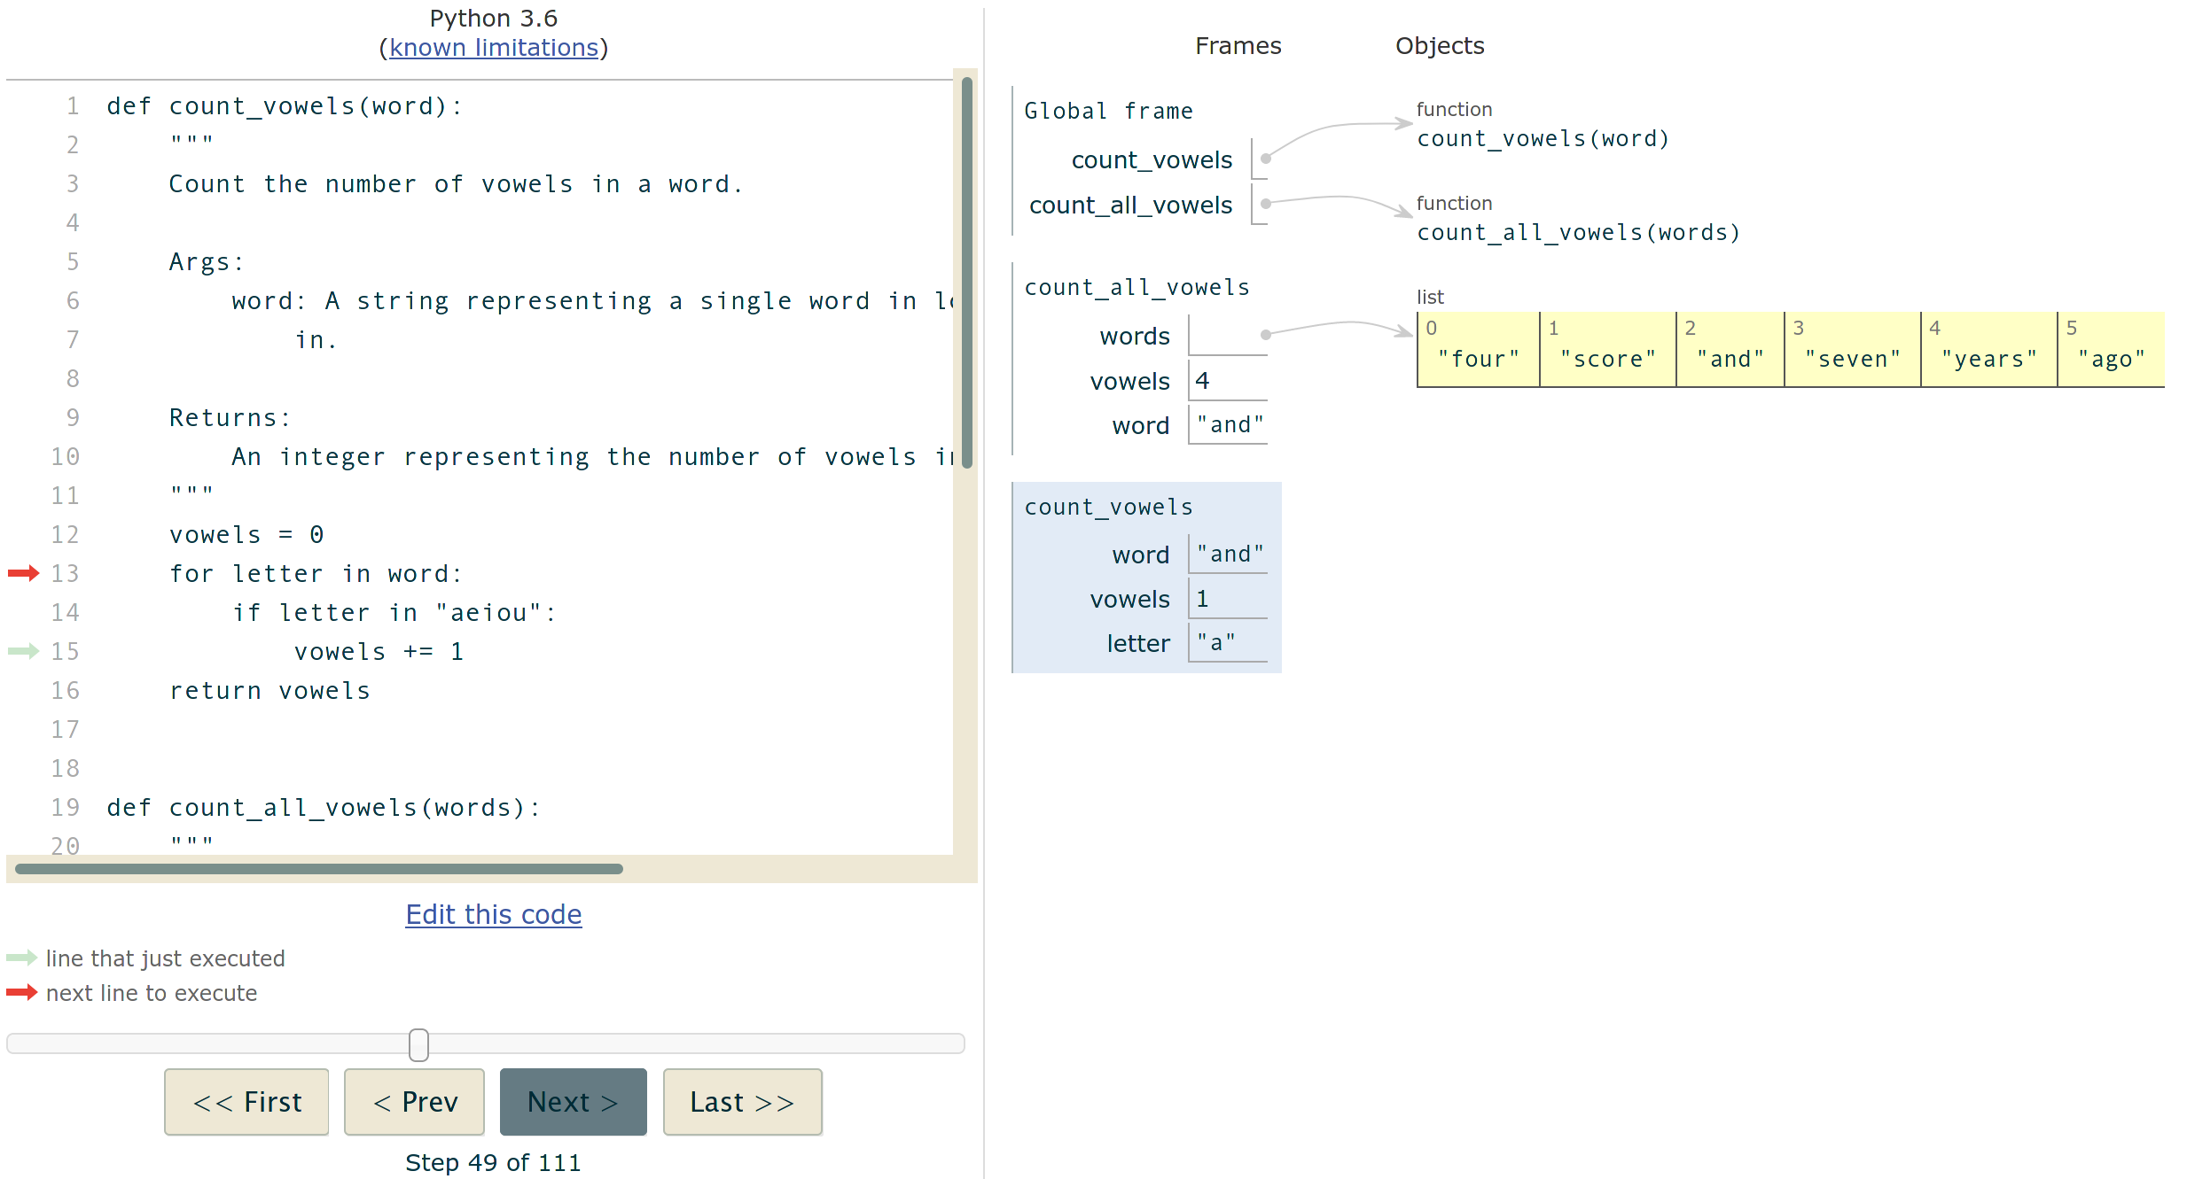Click the Global frame label
The height and width of the screenshot is (1179, 2187).
tap(1109, 110)
